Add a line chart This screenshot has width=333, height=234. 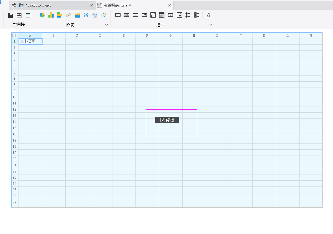[x=68, y=15]
